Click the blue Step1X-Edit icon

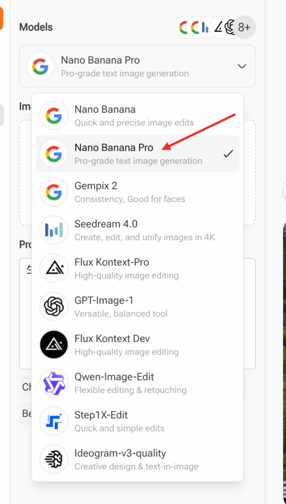point(54,421)
